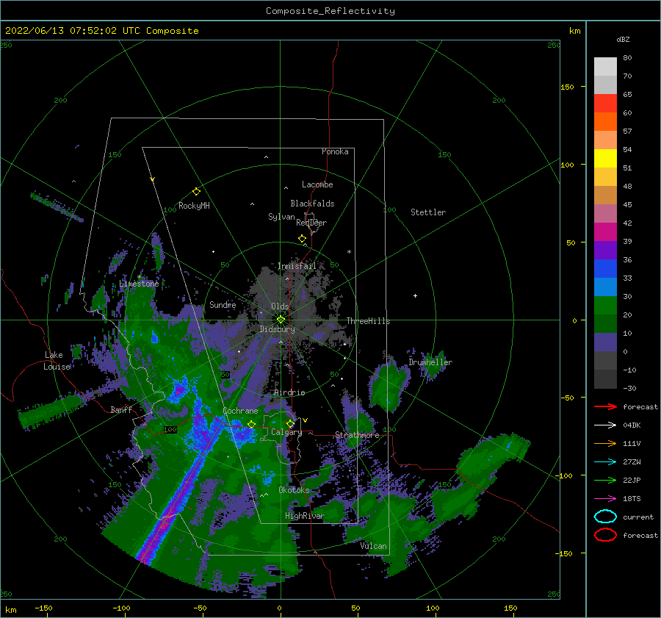This screenshot has width=661, height=618.
Task: Click the ThreeHills label
Action: click(369, 321)
